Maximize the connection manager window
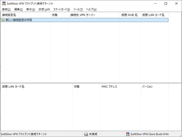 click(x=166, y=3)
